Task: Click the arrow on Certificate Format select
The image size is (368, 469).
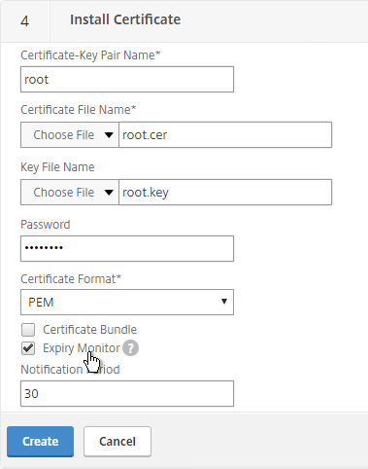Action: tap(224, 302)
